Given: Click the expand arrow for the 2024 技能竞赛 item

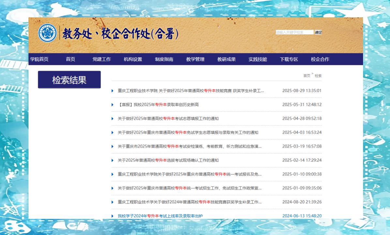Looking at the screenshot, I should (x=112, y=202).
